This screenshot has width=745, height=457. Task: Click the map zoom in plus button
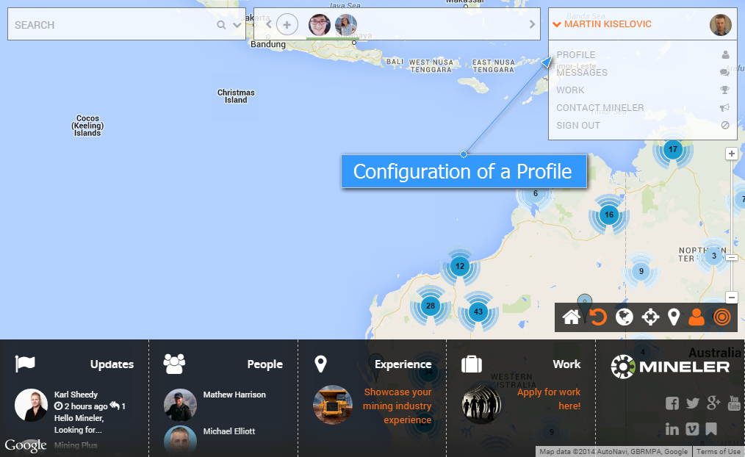731,154
